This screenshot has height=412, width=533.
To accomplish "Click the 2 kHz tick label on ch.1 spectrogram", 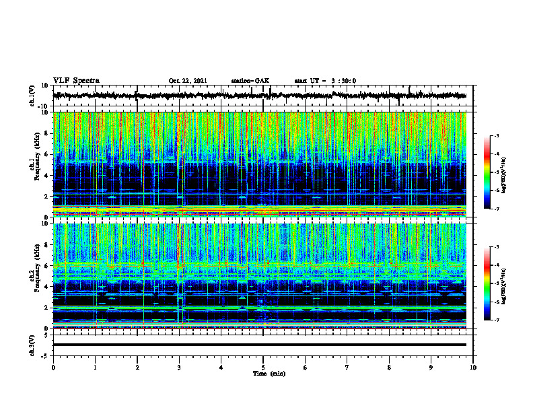I will [47, 196].
